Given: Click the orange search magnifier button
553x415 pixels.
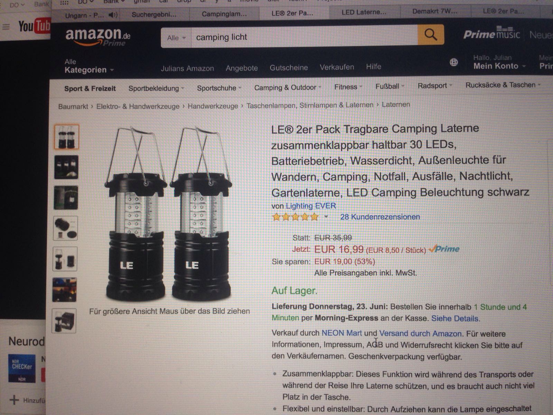Looking at the screenshot, I should coord(430,35).
